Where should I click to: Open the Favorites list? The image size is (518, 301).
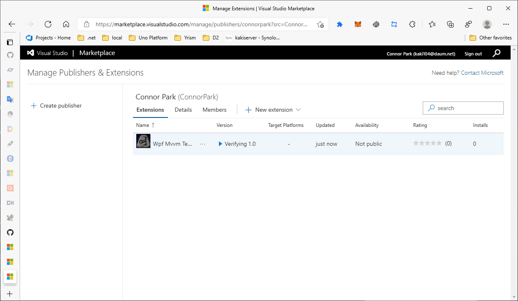pyautogui.click(x=432, y=24)
